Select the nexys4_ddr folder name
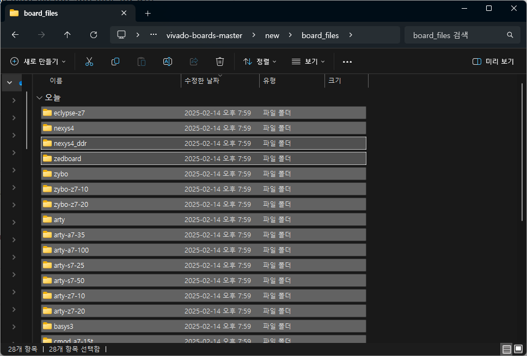Viewport: 527px width, 356px height. click(70, 144)
